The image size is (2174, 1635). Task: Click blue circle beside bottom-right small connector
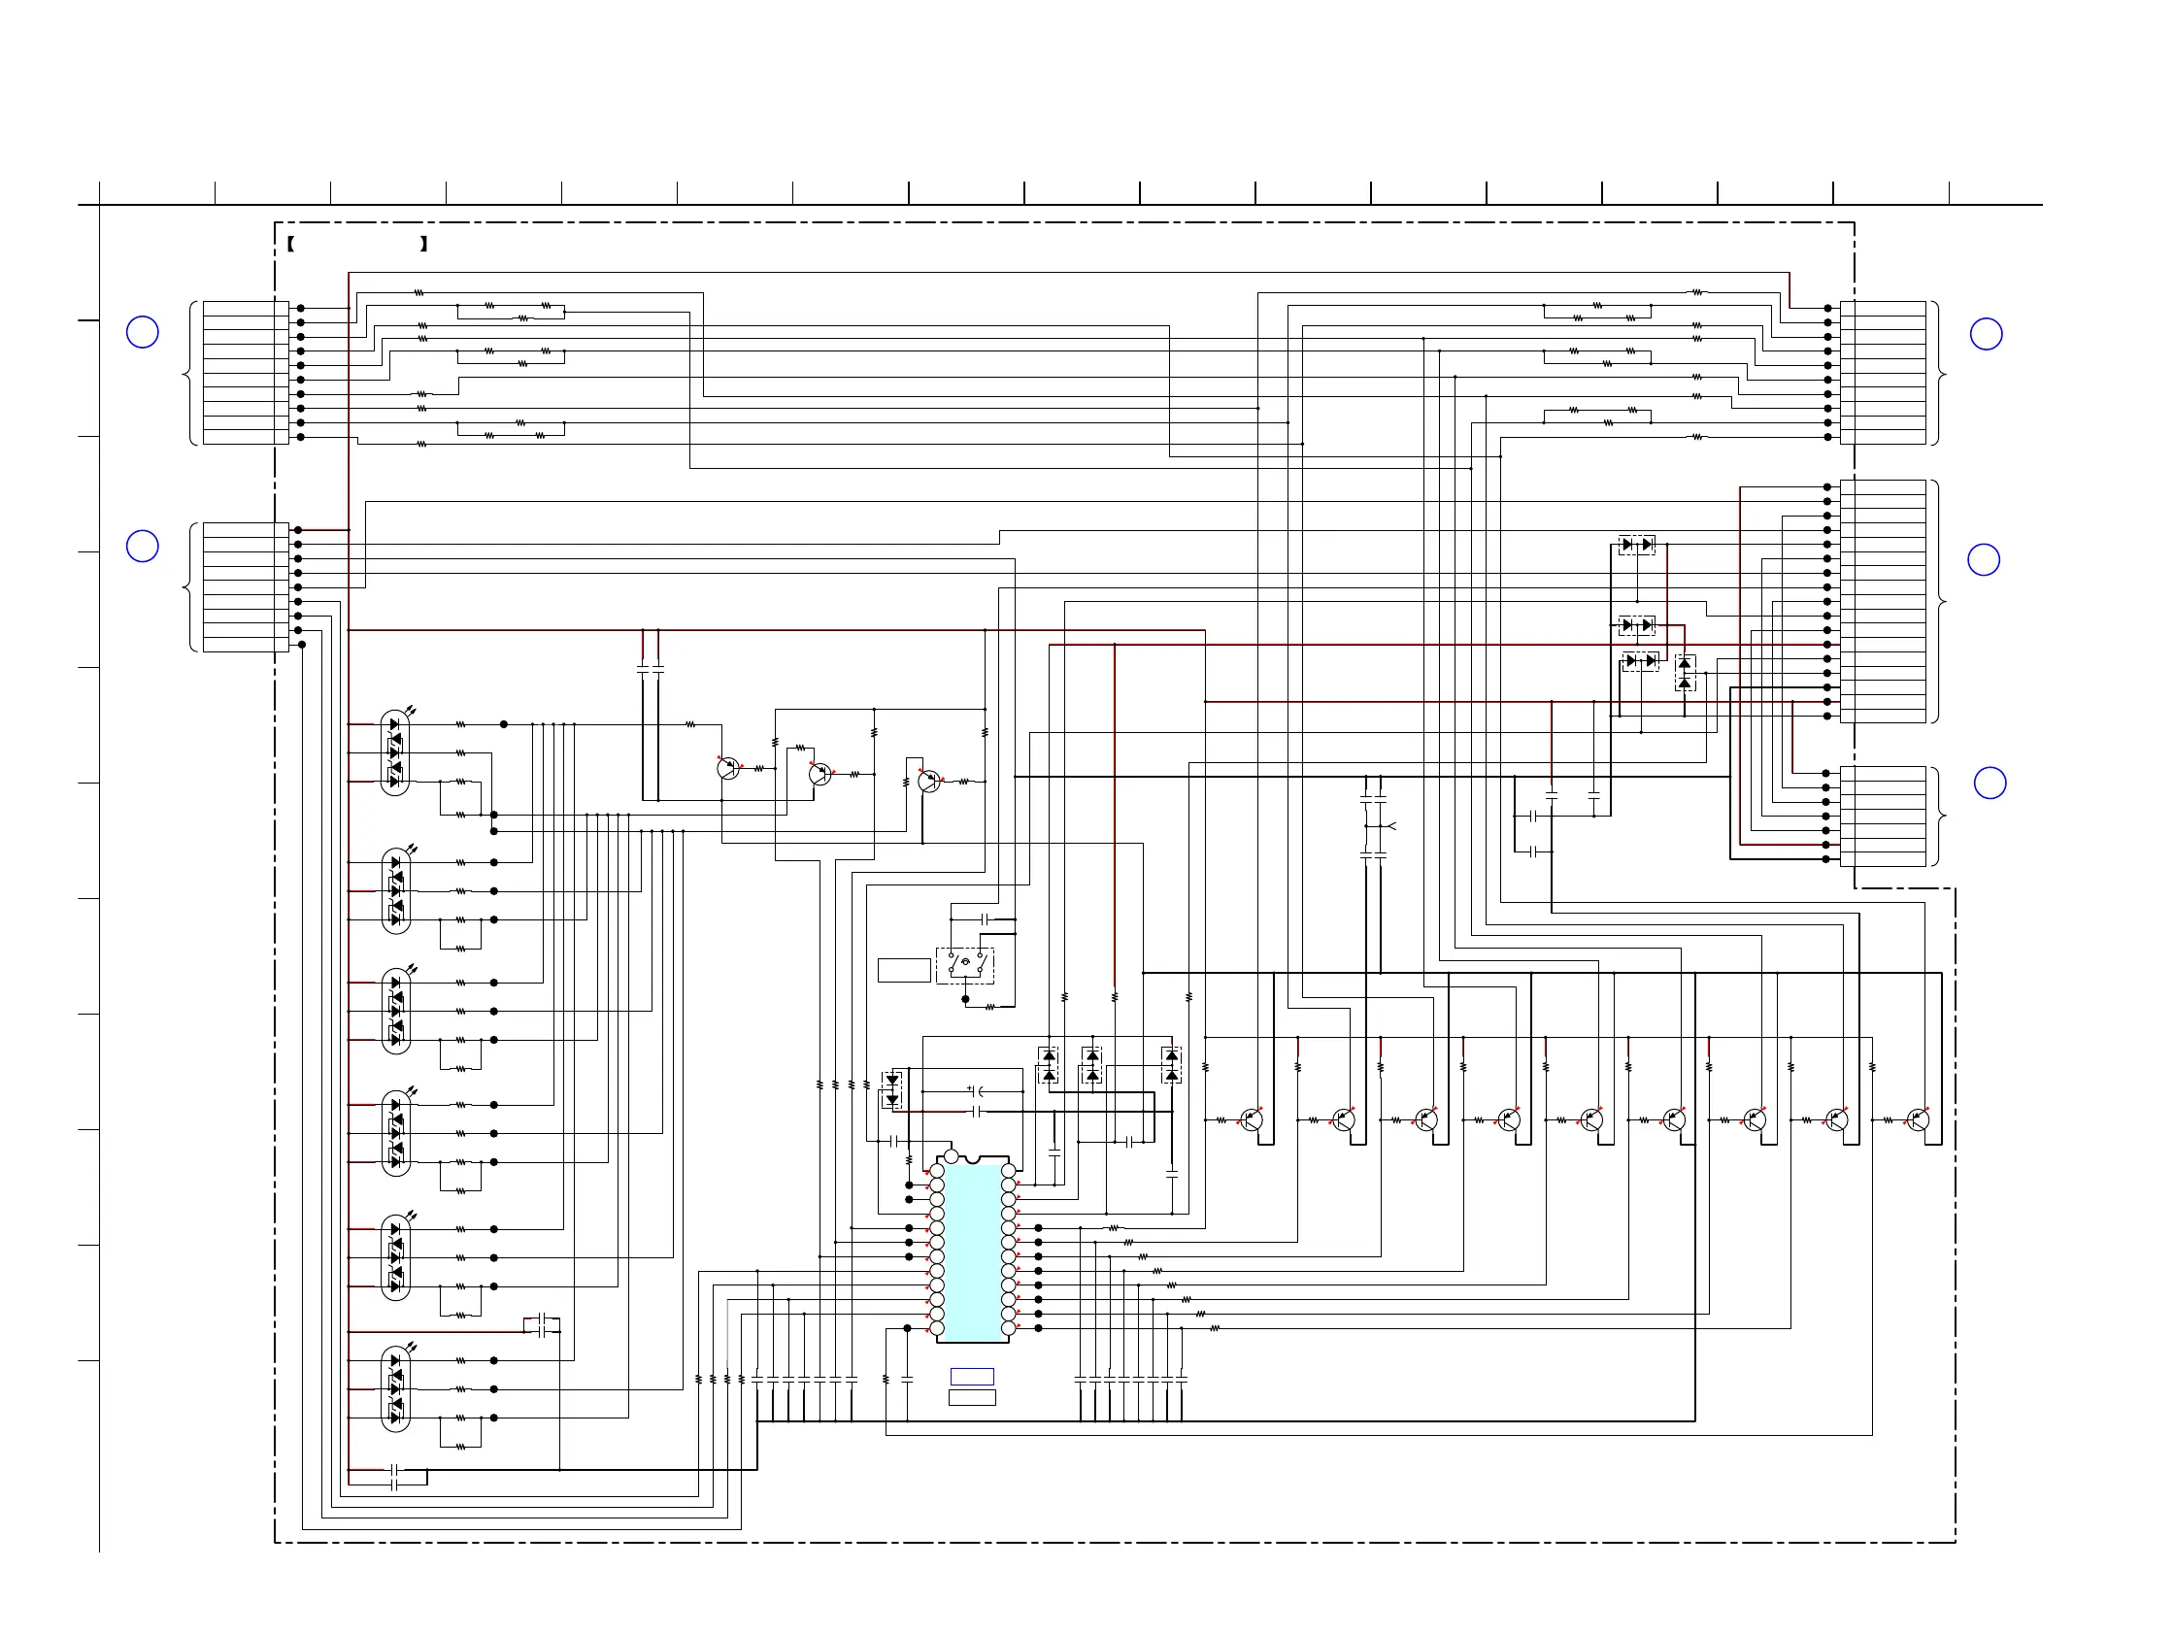1990,784
